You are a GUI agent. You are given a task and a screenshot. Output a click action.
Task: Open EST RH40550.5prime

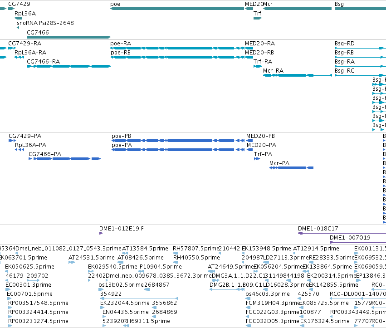[x=196, y=258]
